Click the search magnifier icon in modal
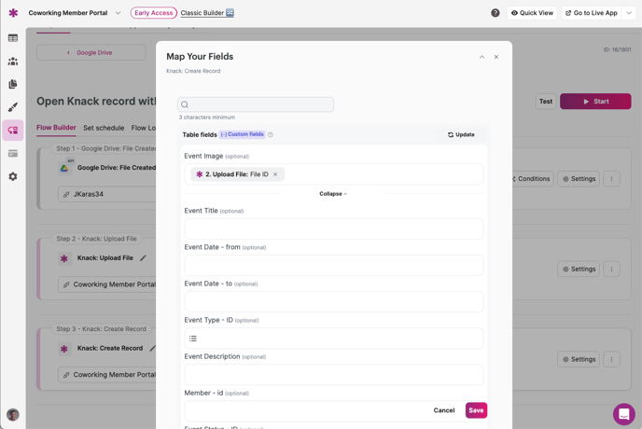642x429 pixels. (x=185, y=104)
